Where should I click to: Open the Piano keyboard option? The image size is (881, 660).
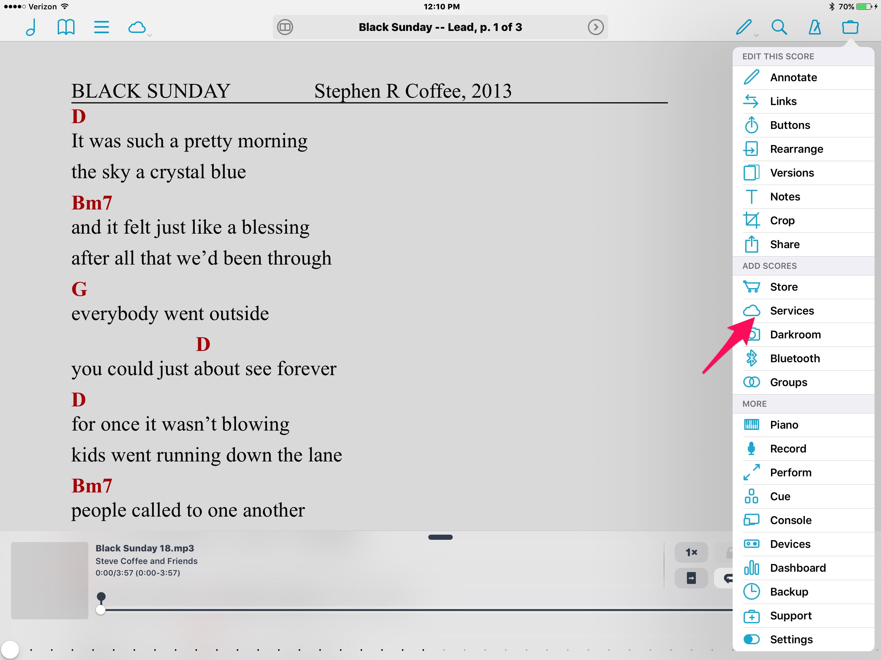[x=783, y=425]
